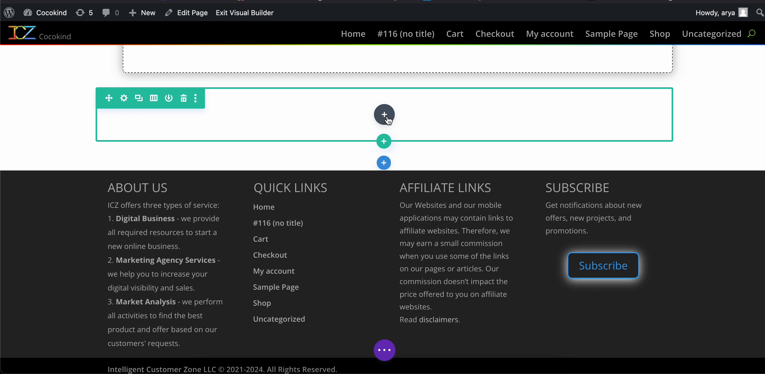Open Checkout in the top navigation
Screen dimensions: 765x374
click(x=494, y=34)
